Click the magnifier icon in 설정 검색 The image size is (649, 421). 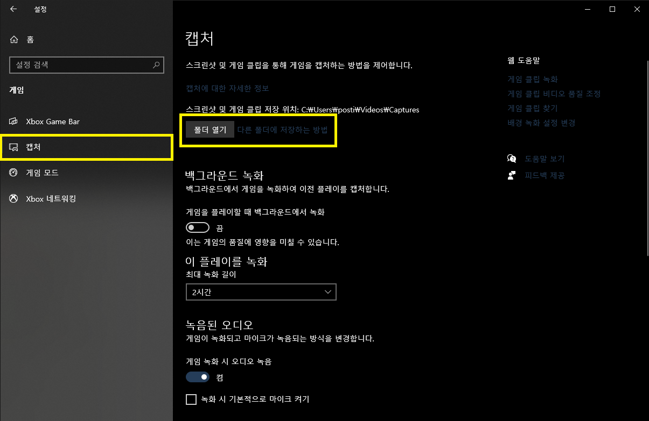point(156,65)
